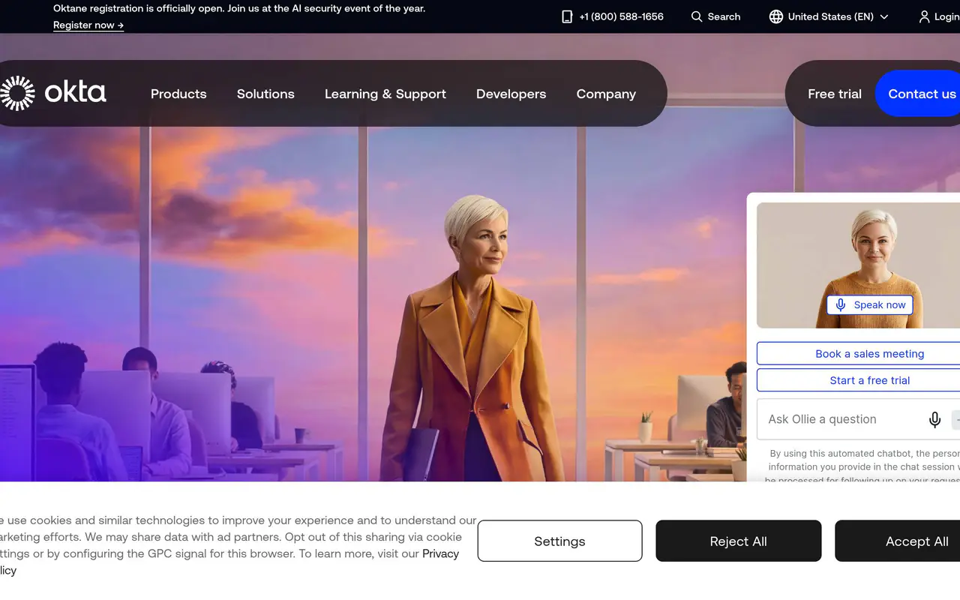Click the okta wordmark text
The width and height of the screenshot is (960, 600).
click(x=75, y=93)
